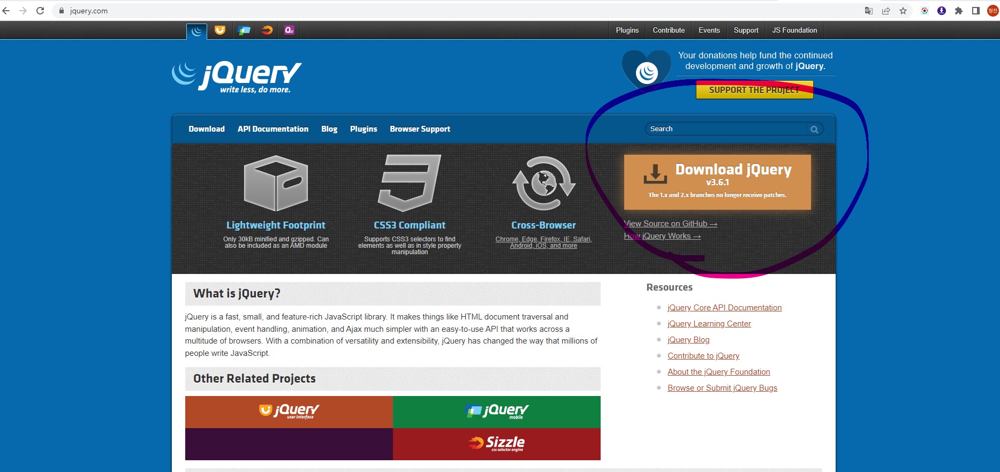This screenshot has width=1000, height=472.
Task: Click the purple circle download extension icon
Action: [x=942, y=11]
